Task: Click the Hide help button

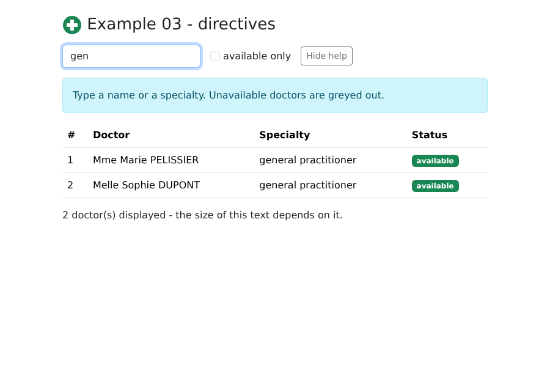Action: (326, 56)
